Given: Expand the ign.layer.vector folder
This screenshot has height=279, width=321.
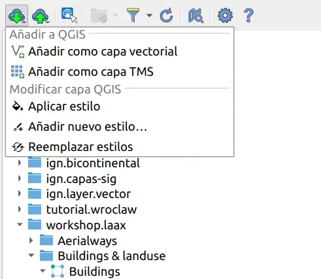Looking at the screenshot, I should pyautogui.click(x=20, y=193).
